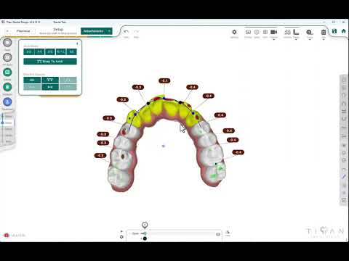Open the arch panel pin/options icon

(77, 43)
